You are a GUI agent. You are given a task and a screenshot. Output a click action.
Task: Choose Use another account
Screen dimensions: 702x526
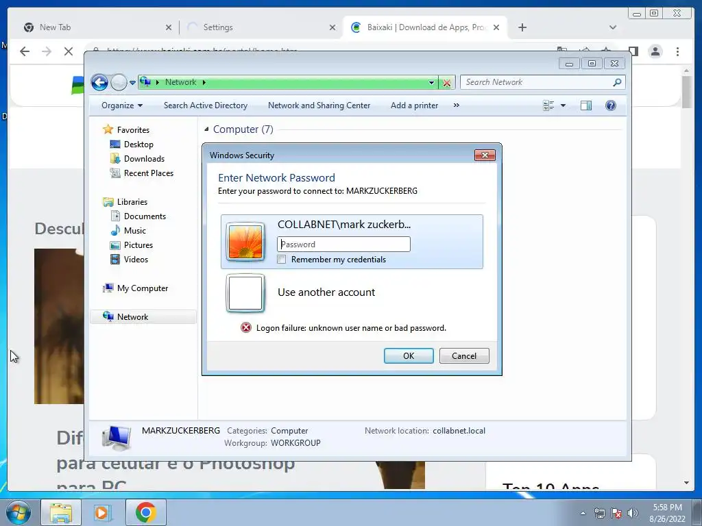click(326, 292)
